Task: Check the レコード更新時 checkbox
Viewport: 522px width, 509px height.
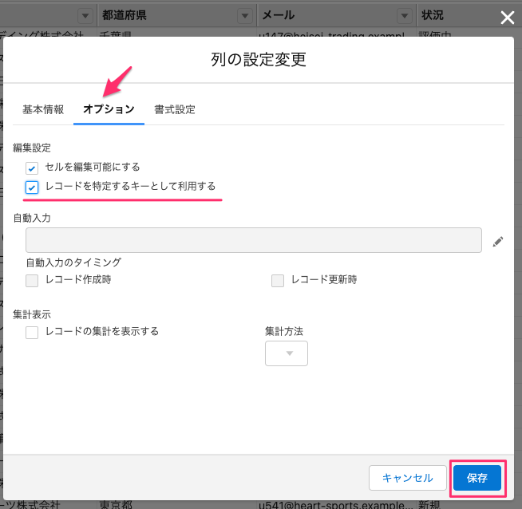Action: [278, 281]
